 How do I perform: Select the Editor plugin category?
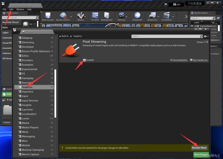point(34,56)
